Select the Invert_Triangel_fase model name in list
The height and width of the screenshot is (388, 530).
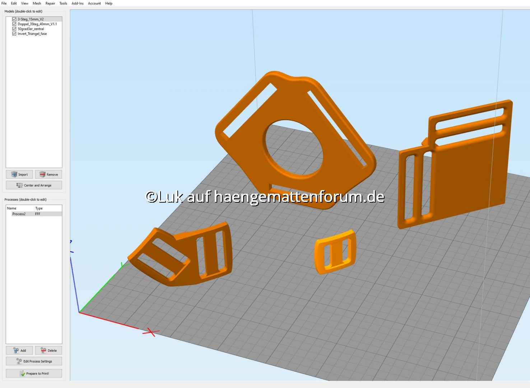tap(32, 34)
